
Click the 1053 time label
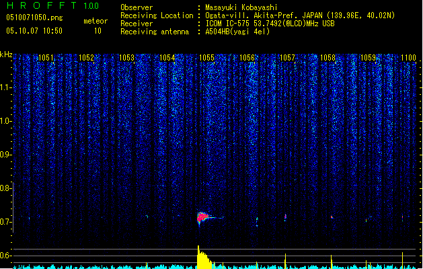coord(126,58)
